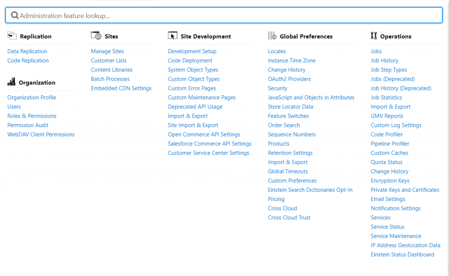Open Custom Log Settings
449x276 pixels.
(x=396, y=125)
